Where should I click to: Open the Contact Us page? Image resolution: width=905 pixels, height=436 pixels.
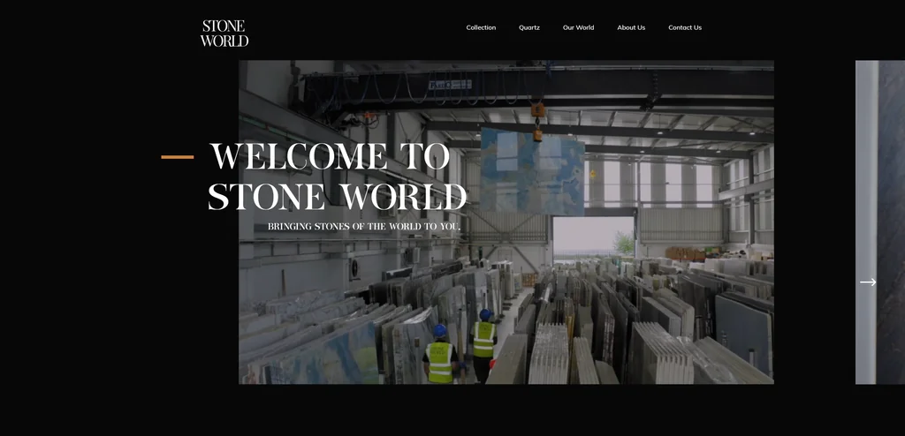(x=685, y=27)
